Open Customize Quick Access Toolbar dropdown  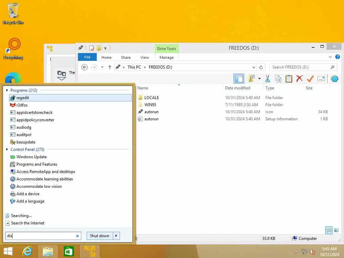(105, 48)
